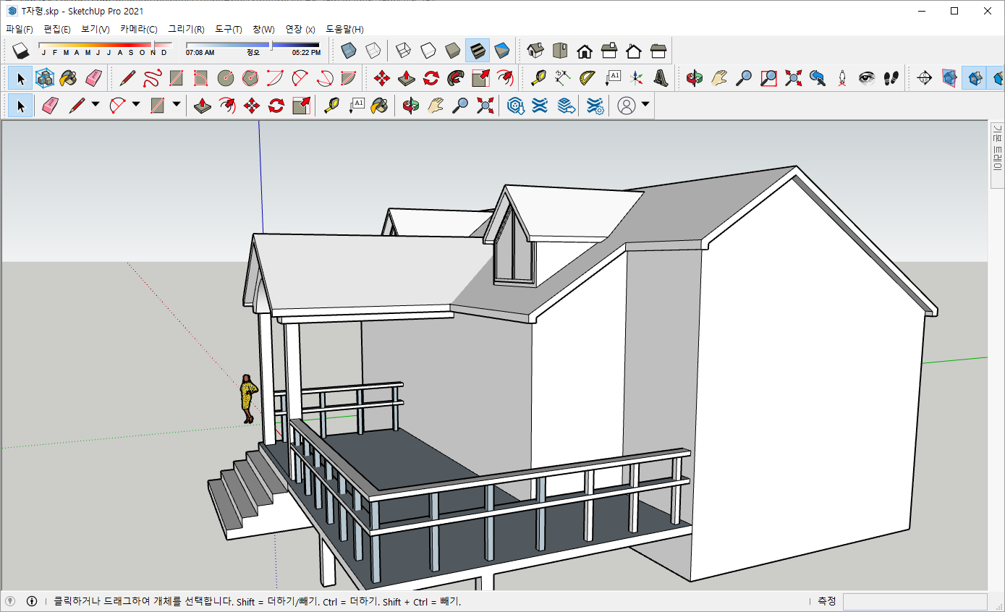Open the 그리기(R) menu

186,29
